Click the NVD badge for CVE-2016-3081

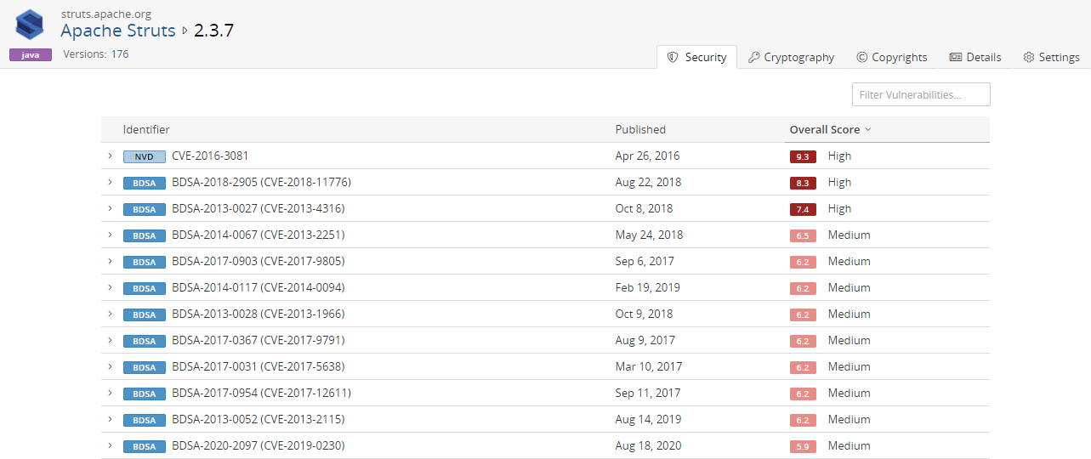(x=145, y=156)
